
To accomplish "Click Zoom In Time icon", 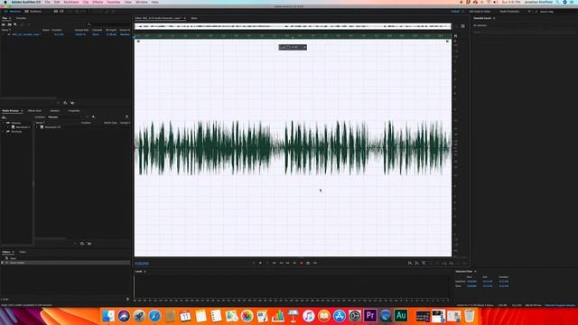I will click(x=424, y=263).
